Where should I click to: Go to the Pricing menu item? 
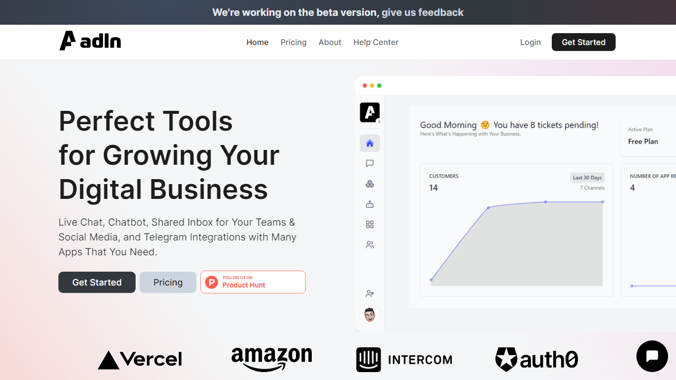click(x=293, y=43)
